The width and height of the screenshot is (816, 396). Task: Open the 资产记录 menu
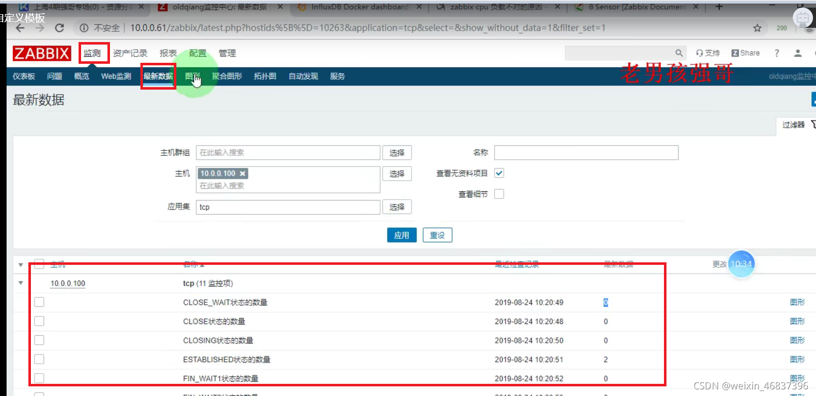point(130,53)
